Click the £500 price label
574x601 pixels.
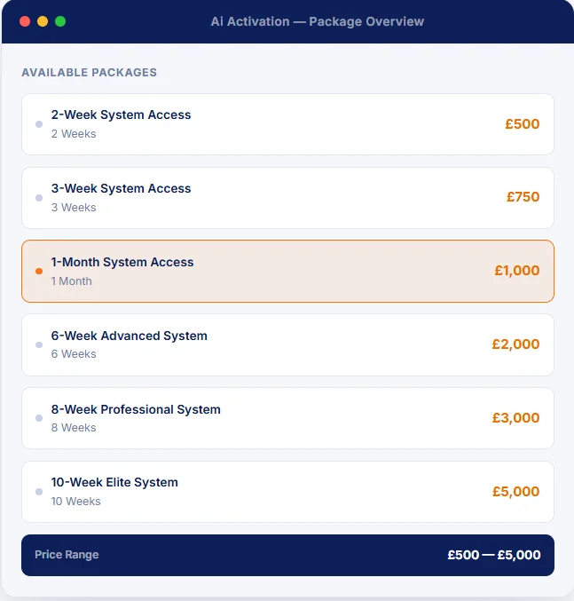tap(523, 123)
